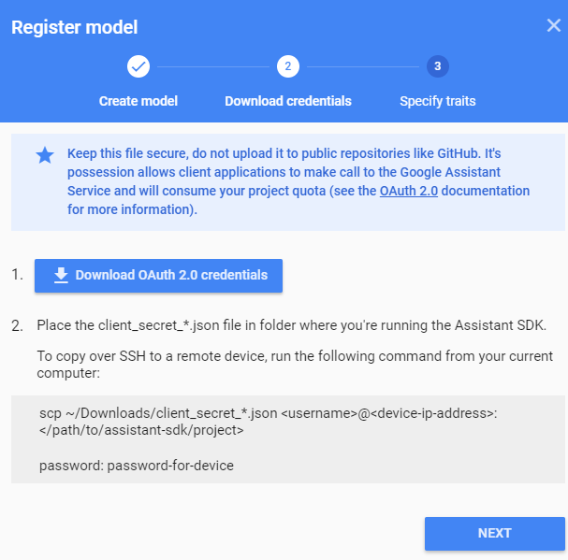Viewport: 568px width, 560px height.
Task: Click the list number 2 marker
Action: click(x=17, y=326)
